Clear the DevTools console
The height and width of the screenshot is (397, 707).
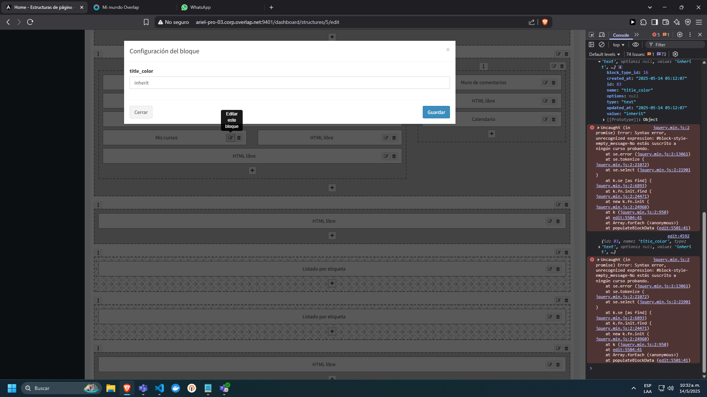coord(602,44)
